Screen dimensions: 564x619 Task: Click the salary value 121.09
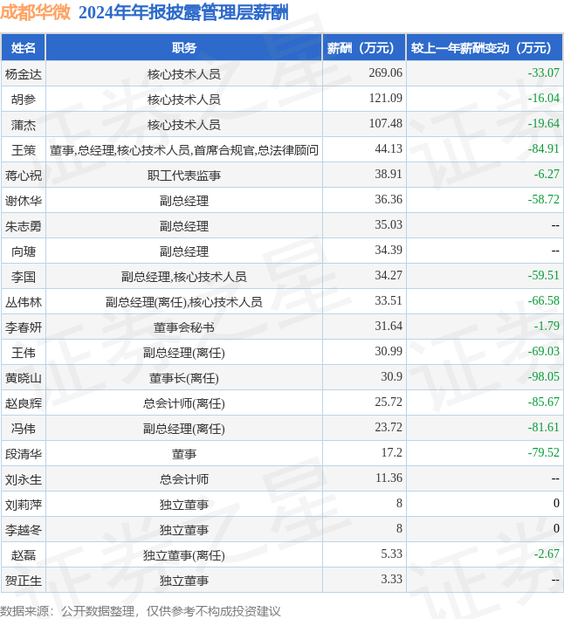tap(386, 98)
